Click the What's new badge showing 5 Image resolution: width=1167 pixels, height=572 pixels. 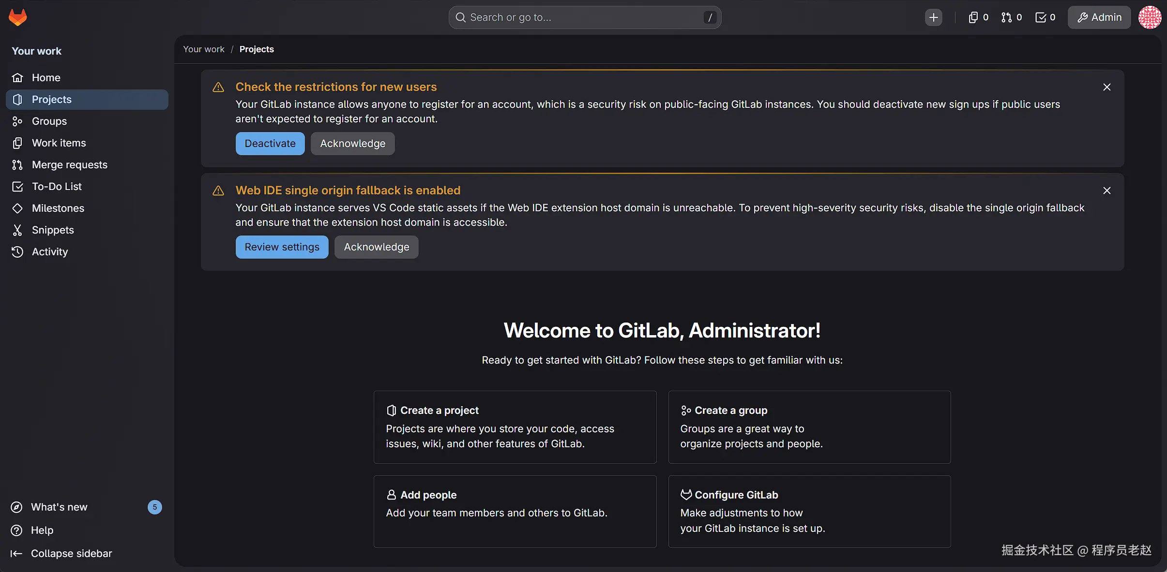point(155,507)
